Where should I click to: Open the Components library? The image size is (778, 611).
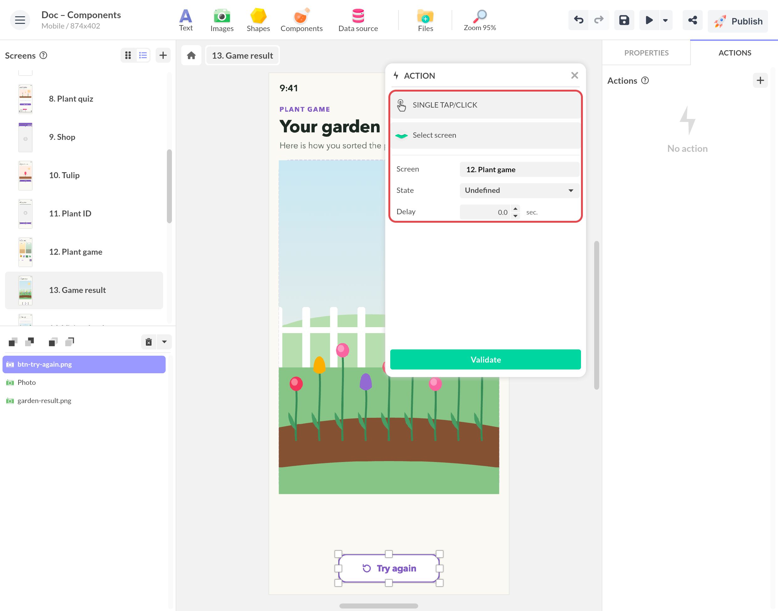(301, 20)
